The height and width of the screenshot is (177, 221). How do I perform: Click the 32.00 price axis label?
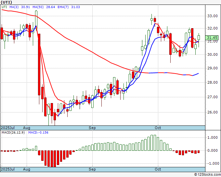tap(213, 29)
